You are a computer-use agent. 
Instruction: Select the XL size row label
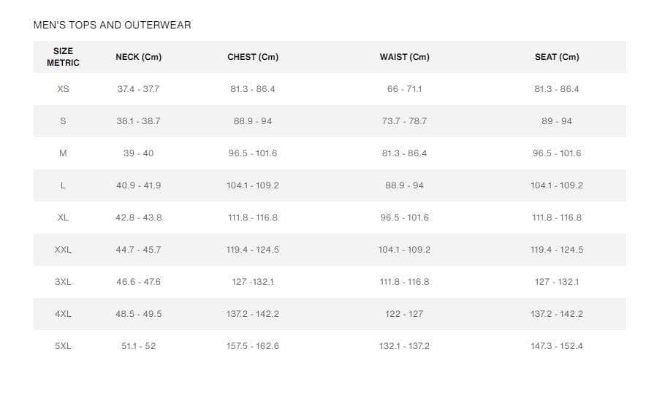coord(63,218)
